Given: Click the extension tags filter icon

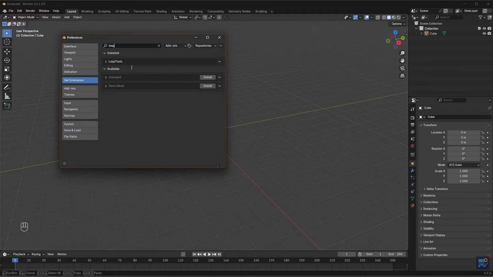Looking at the screenshot, I should point(189,46).
